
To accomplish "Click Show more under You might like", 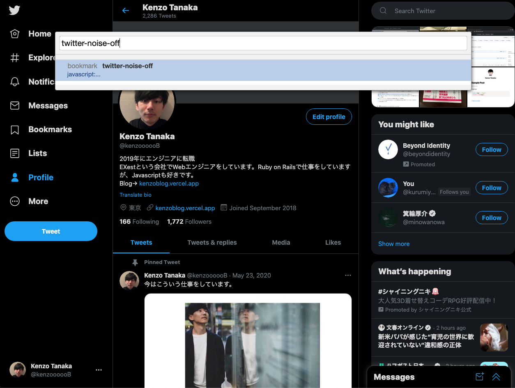I will pos(393,244).
